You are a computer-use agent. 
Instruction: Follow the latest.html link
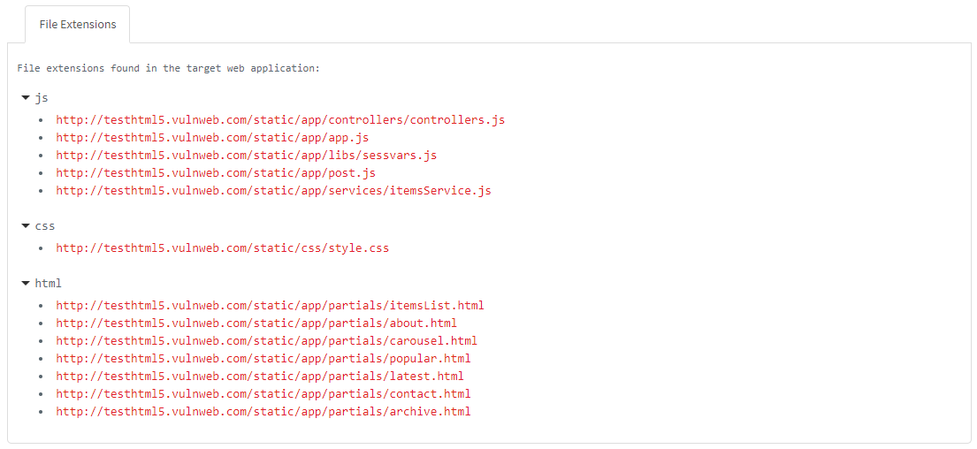(x=260, y=376)
